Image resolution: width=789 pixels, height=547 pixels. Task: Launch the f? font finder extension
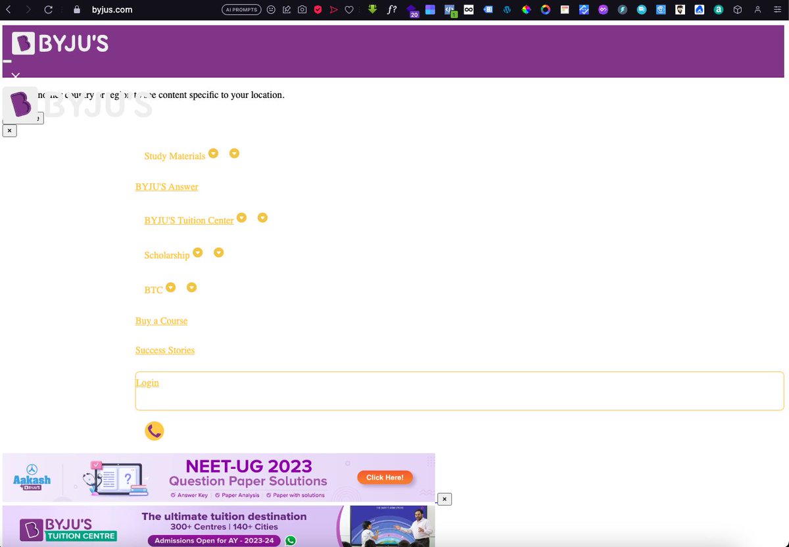392,10
